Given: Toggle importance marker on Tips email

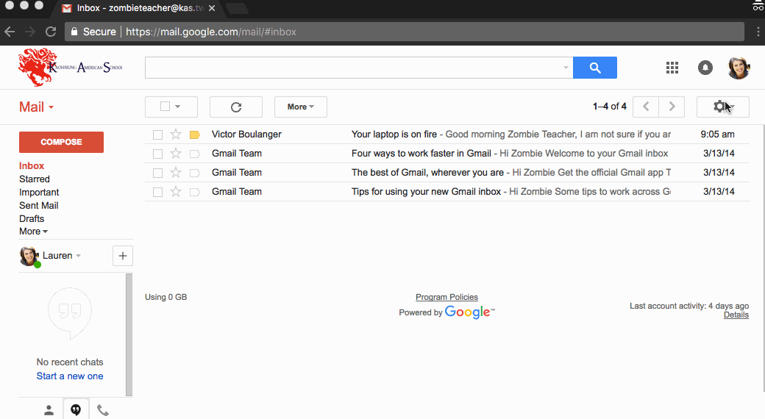Looking at the screenshot, I should click(195, 192).
